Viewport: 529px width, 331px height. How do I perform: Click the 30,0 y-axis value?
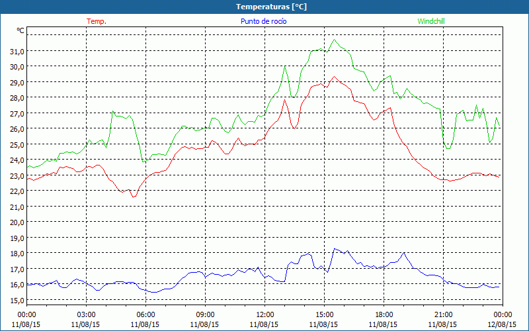[x=17, y=67]
